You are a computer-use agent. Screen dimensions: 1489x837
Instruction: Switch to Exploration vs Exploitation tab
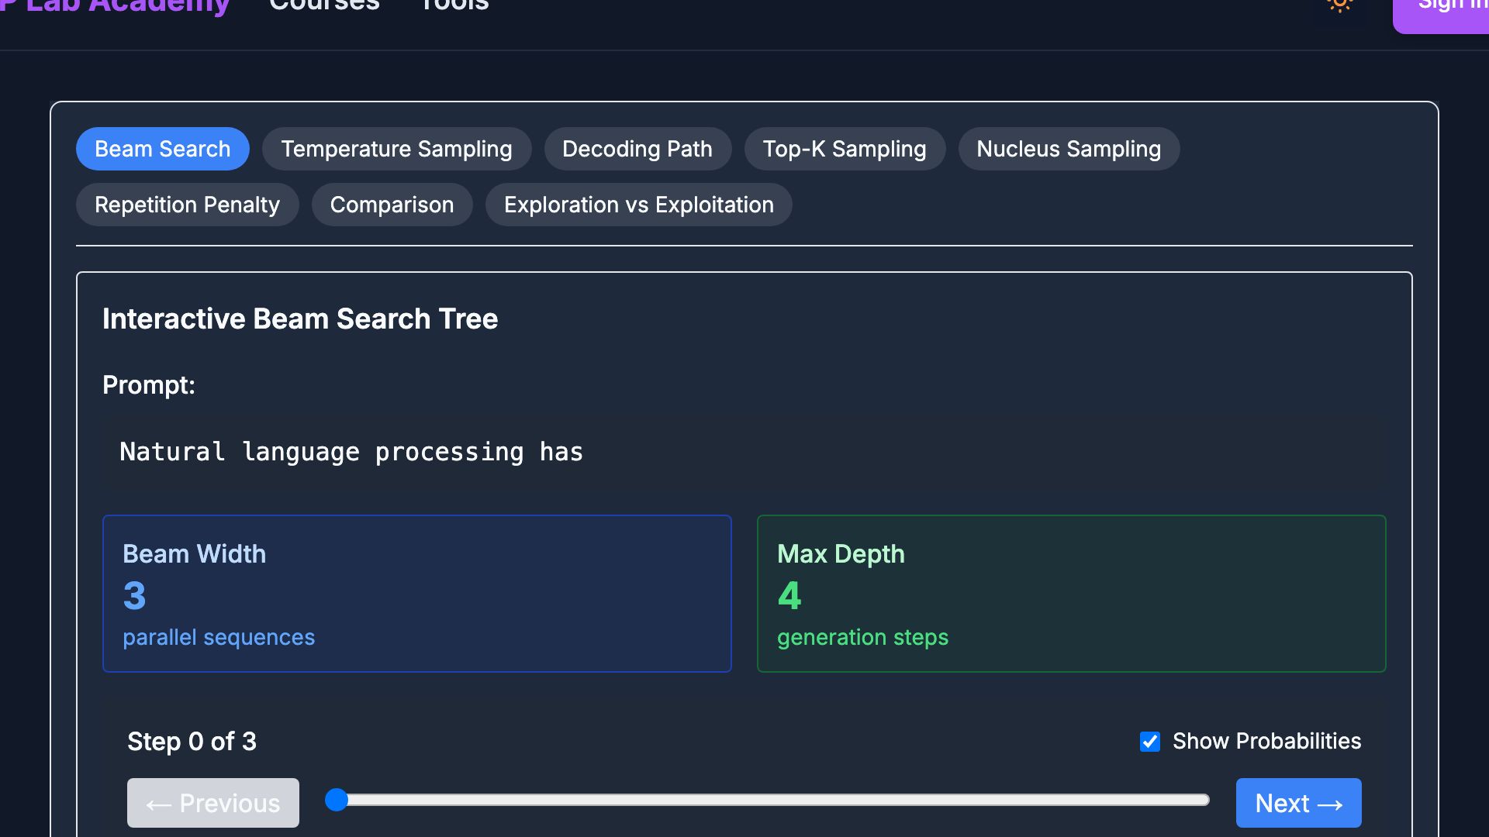[x=638, y=205]
